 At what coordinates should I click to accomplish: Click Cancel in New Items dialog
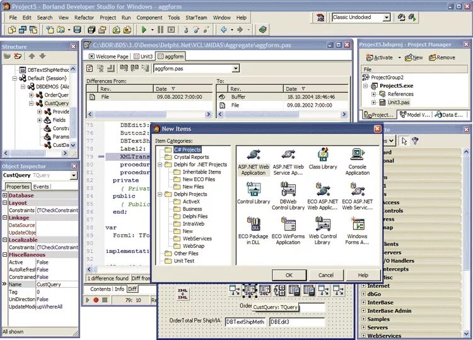click(326, 275)
